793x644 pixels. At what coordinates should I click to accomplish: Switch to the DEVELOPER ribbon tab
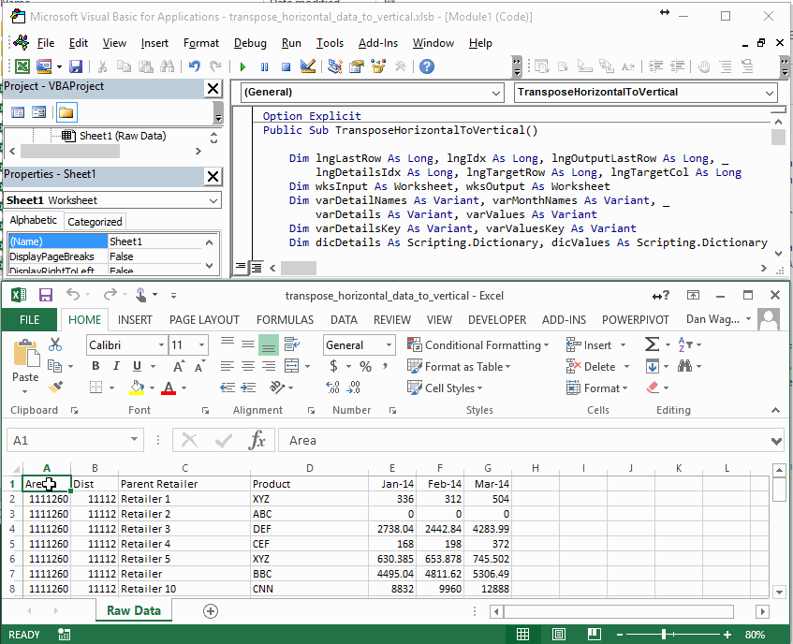click(497, 319)
